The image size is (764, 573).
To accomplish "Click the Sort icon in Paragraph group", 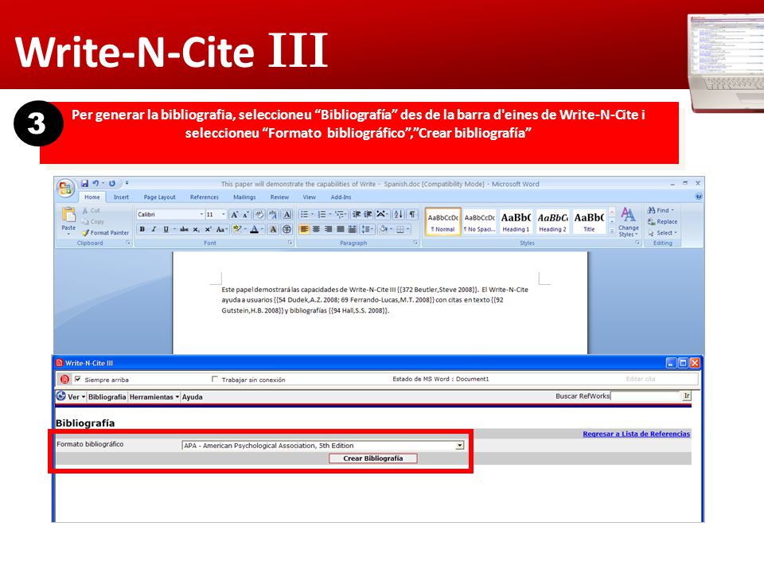I will pyautogui.click(x=399, y=214).
